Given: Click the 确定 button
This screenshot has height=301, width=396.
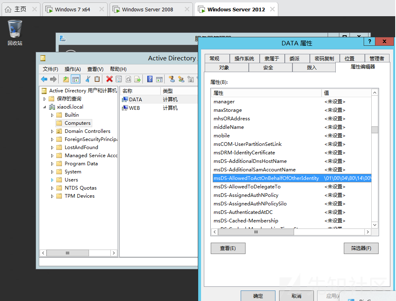Looking at the screenshot, I should tap(258, 296).
